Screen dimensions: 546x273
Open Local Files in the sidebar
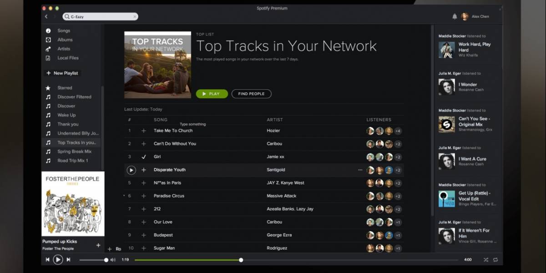click(x=68, y=58)
